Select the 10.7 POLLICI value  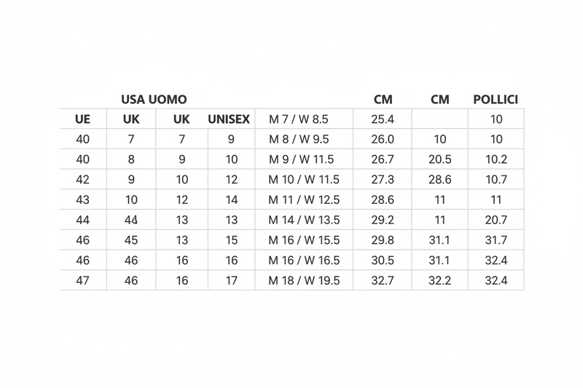click(496, 179)
